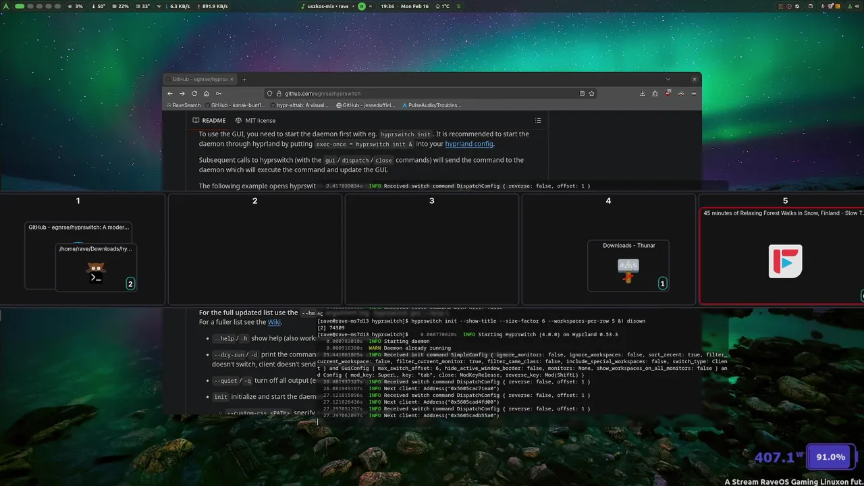The width and height of the screenshot is (864, 486).
Task: Click the 407.1 W power reading
Action: click(x=779, y=457)
